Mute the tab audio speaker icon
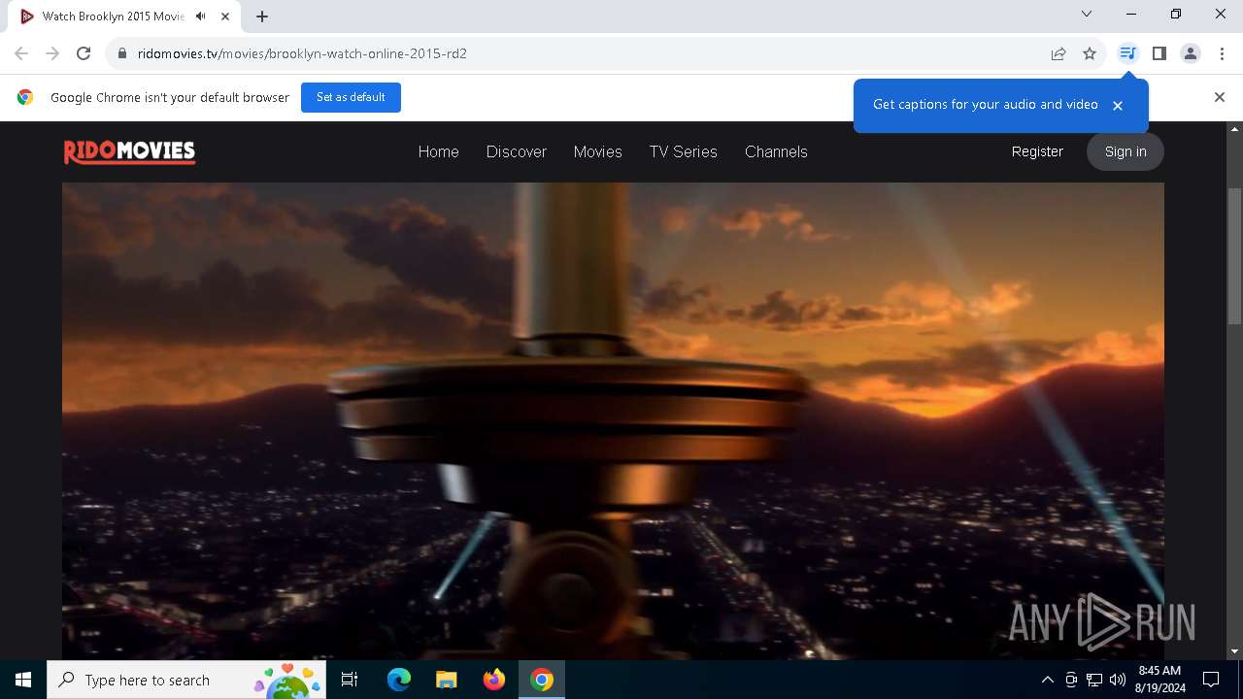The width and height of the screenshot is (1243, 699). coord(201,17)
